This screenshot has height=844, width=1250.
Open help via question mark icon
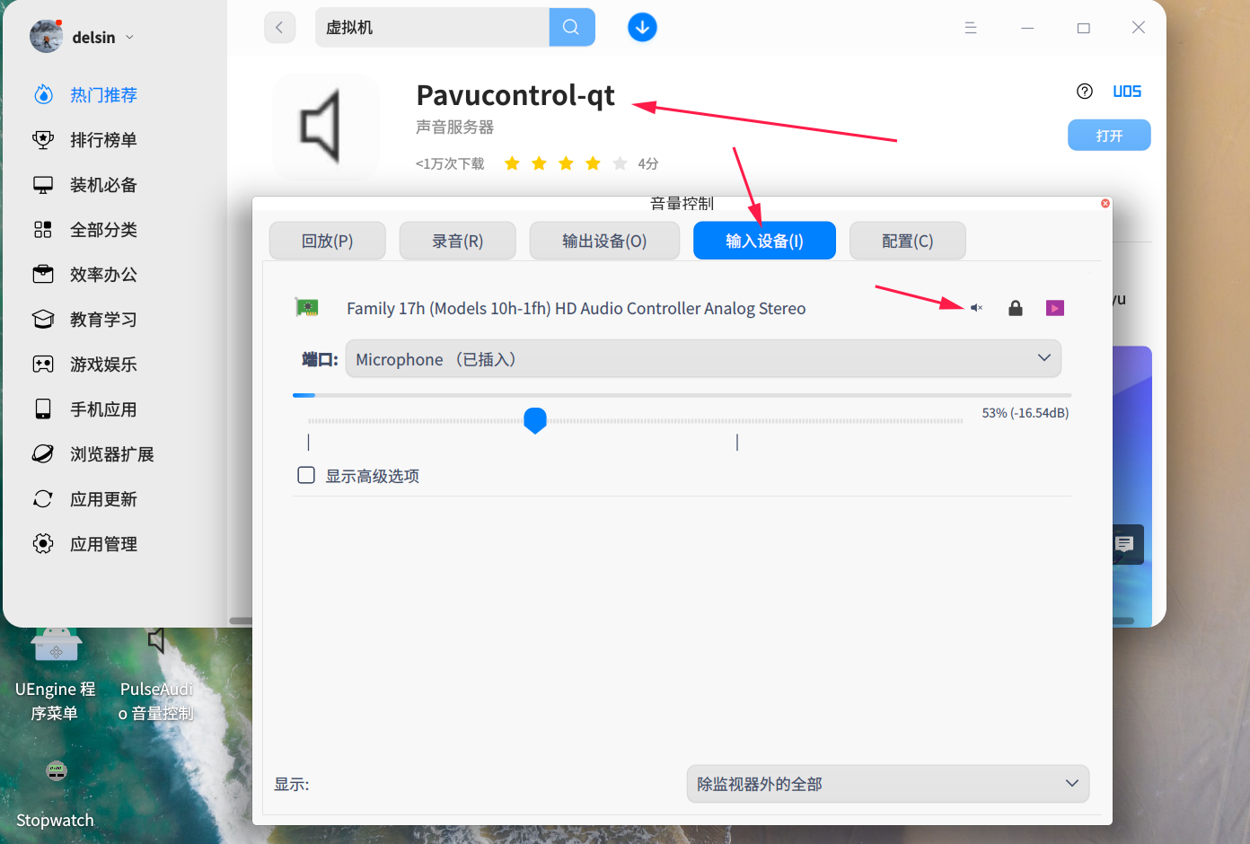[x=1084, y=91]
